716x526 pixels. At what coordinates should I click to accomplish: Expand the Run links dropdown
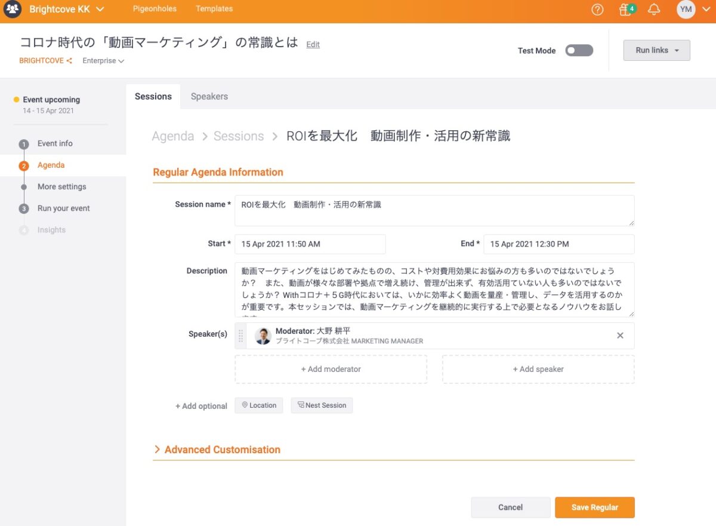pyautogui.click(x=656, y=51)
